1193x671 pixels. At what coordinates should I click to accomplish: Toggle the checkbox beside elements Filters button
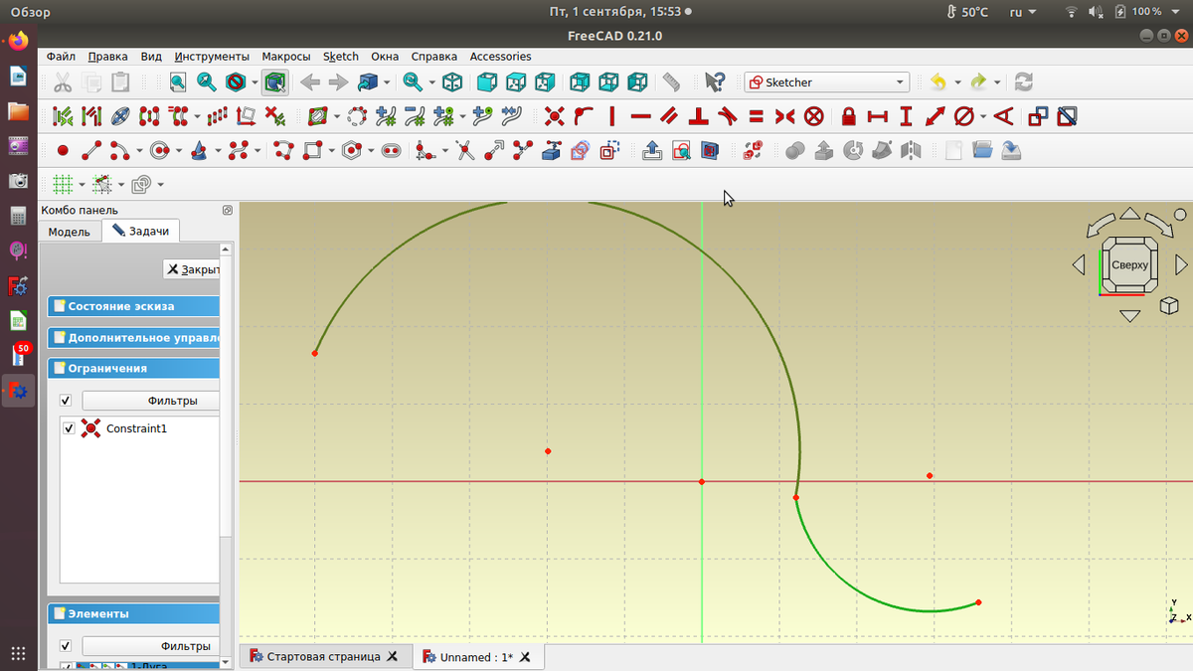(66, 646)
